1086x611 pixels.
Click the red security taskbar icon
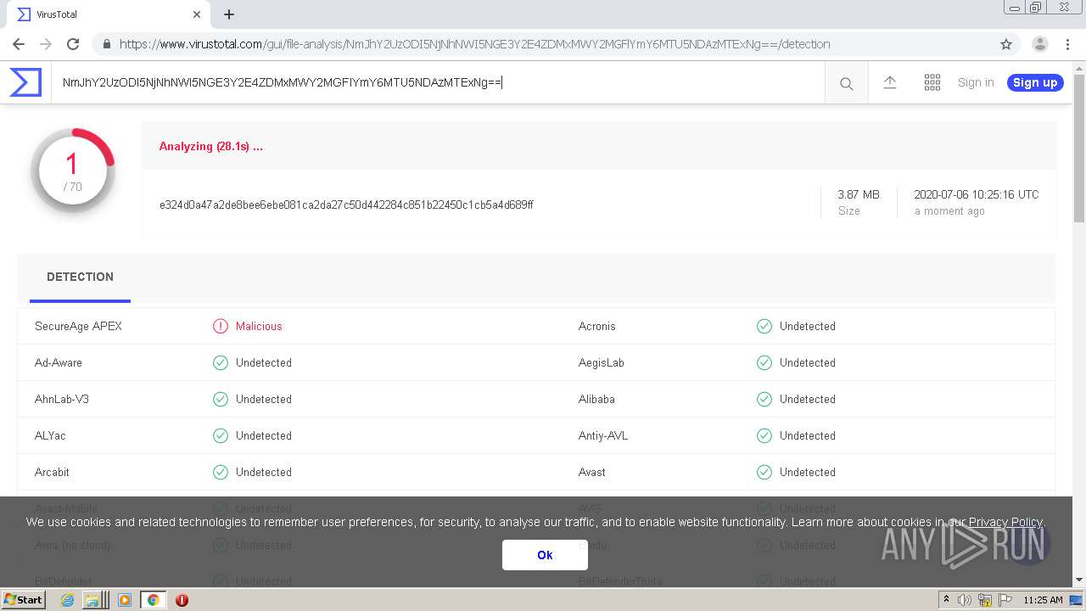[182, 600]
